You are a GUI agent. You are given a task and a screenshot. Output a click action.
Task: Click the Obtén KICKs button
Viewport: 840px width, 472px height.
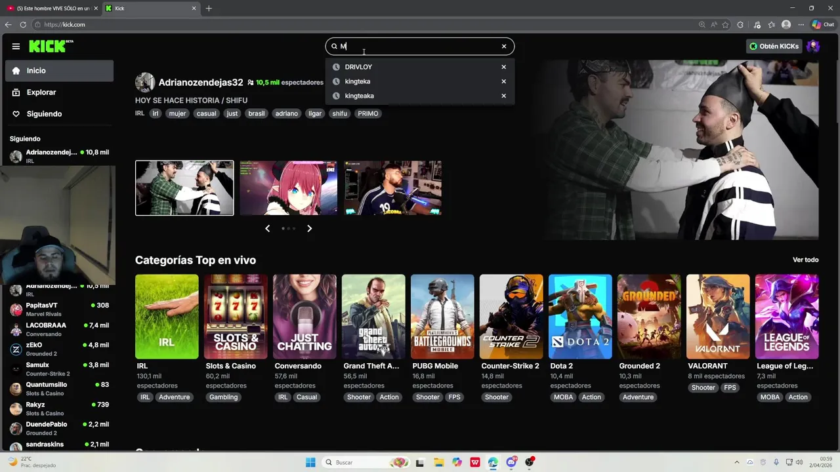774,47
